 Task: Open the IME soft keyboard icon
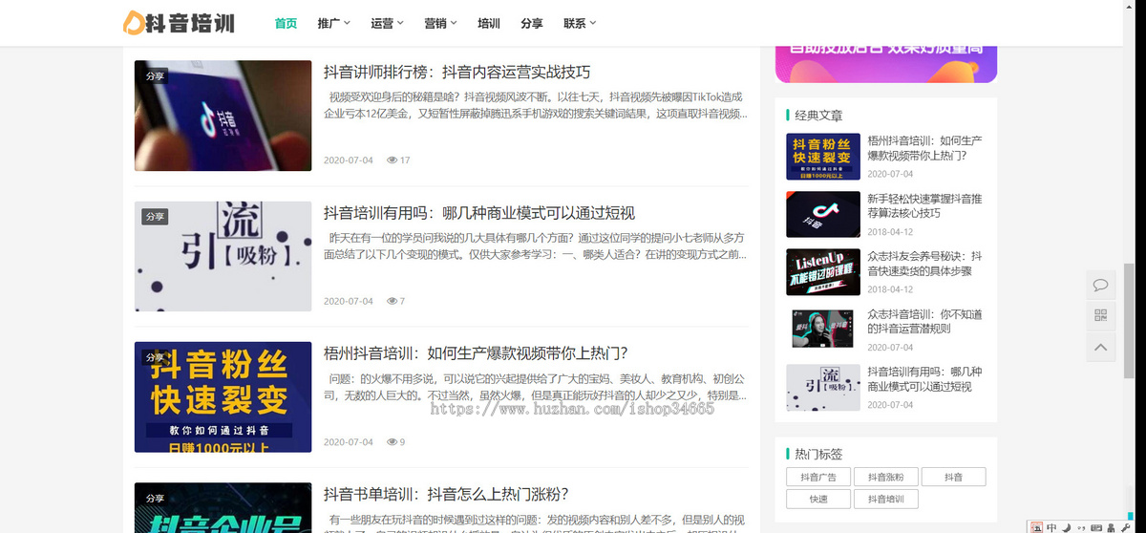click(1094, 526)
